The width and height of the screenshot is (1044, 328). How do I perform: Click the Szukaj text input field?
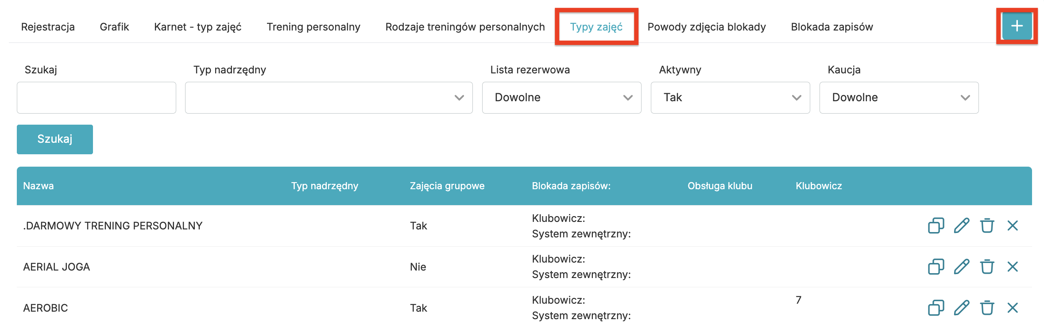click(x=97, y=98)
